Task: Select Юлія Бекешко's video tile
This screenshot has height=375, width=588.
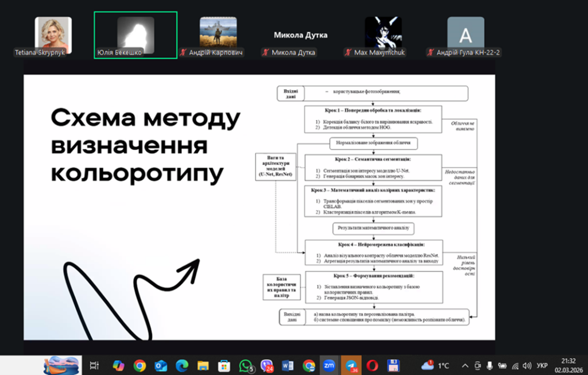Action: coord(136,35)
